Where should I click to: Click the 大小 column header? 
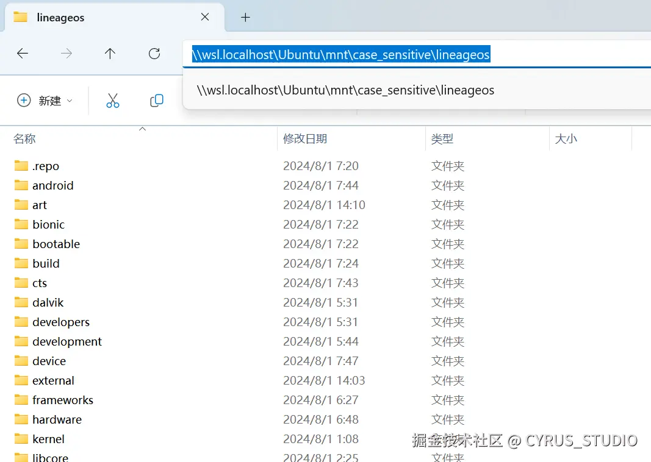coord(566,138)
